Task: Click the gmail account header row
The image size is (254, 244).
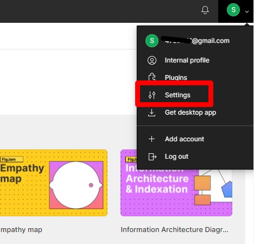Action: 195,41
